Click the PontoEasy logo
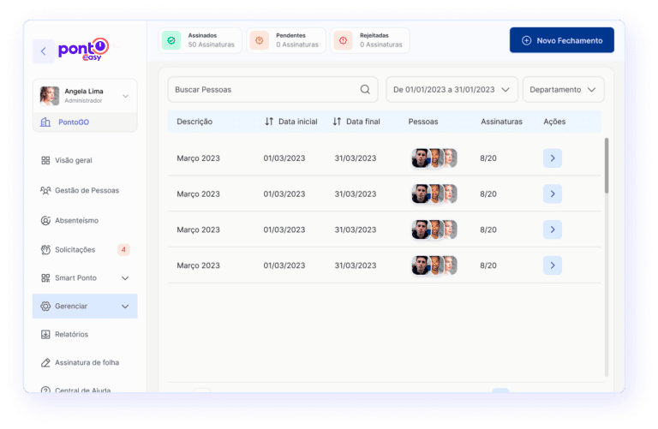This screenshot has width=658, height=429. pos(83,50)
